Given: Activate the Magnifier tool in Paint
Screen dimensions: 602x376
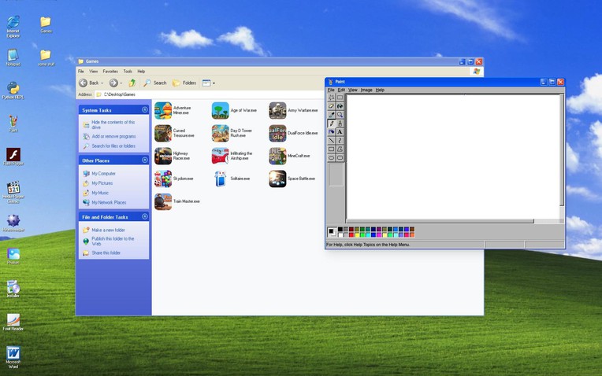Looking at the screenshot, I should click(x=340, y=115).
